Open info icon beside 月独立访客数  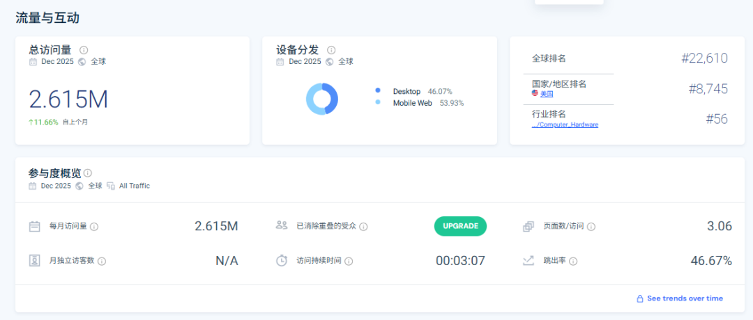click(102, 261)
